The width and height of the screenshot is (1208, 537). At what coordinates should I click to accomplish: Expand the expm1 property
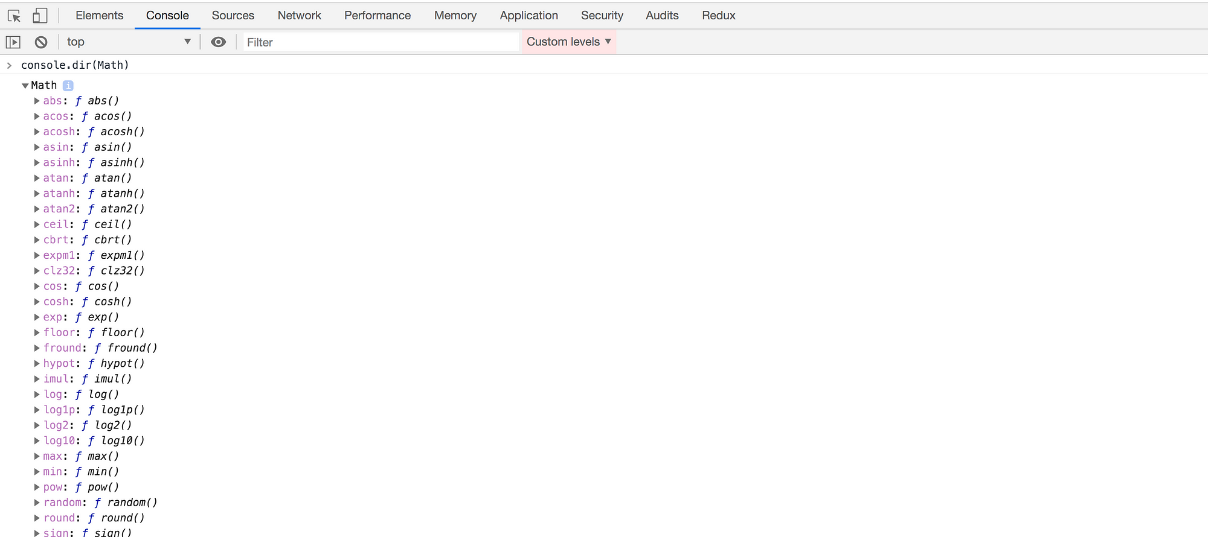[37, 255]
